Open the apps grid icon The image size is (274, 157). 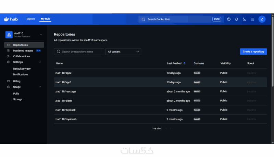252,19
